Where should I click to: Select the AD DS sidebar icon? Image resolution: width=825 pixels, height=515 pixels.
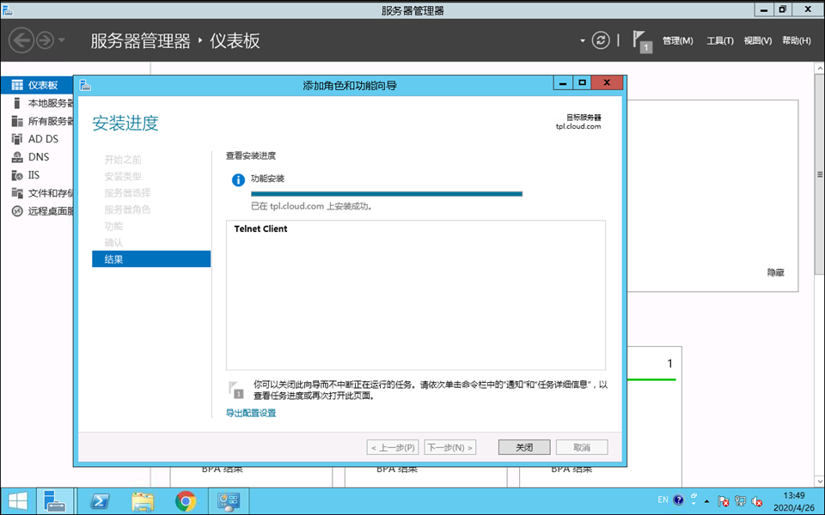pos(17,139)
